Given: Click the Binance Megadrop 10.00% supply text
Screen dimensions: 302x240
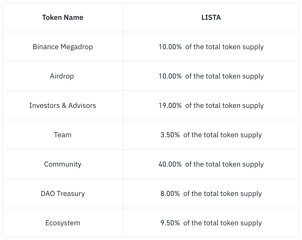Looking at the screenshot, I should coord(211,47).
